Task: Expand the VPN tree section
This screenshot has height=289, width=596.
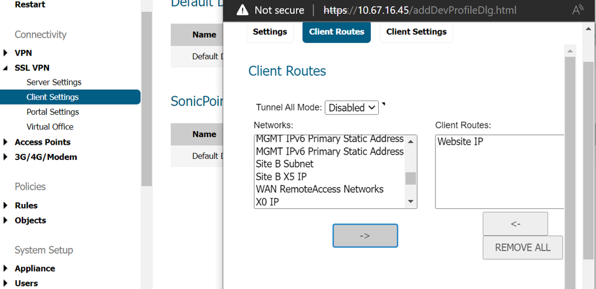Action: coord(5,53)
